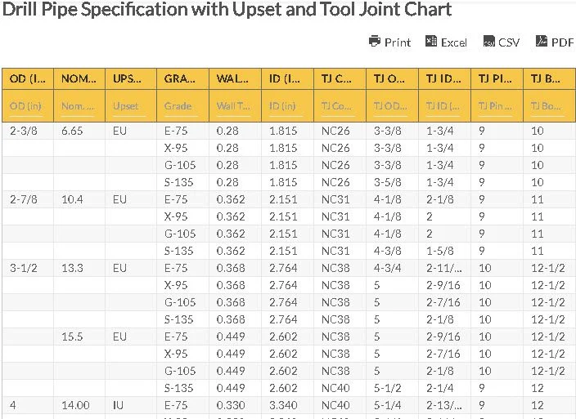Click the CSV file icon
576x419 pixels.
click(x=488, y=42)
